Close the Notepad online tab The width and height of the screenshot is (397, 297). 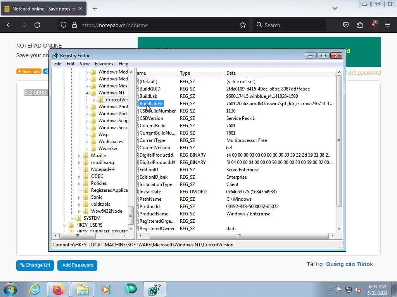[80, 9]
